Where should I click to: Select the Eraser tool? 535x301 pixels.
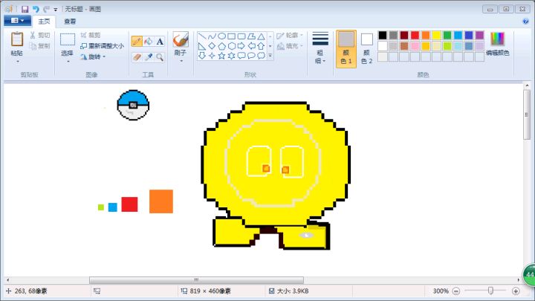(137, 57)
